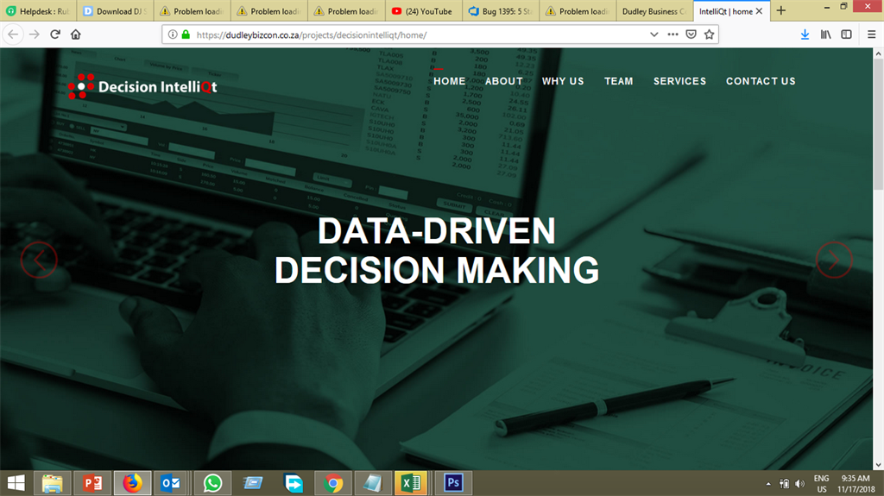Screen dimensions: 884x496
Task: Switch to the Dudley Business tab
Action: 654,11
